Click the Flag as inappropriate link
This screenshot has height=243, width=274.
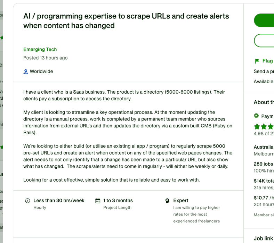267,61
